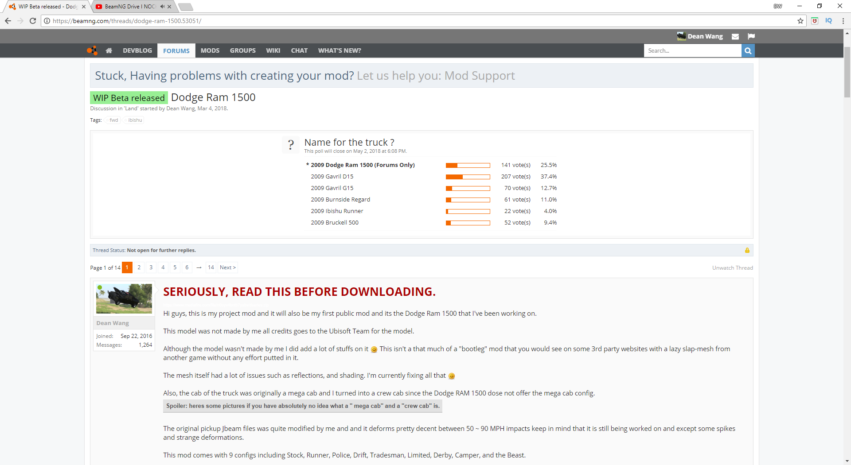Click the 22 vote(s) count

coord(517,211)
